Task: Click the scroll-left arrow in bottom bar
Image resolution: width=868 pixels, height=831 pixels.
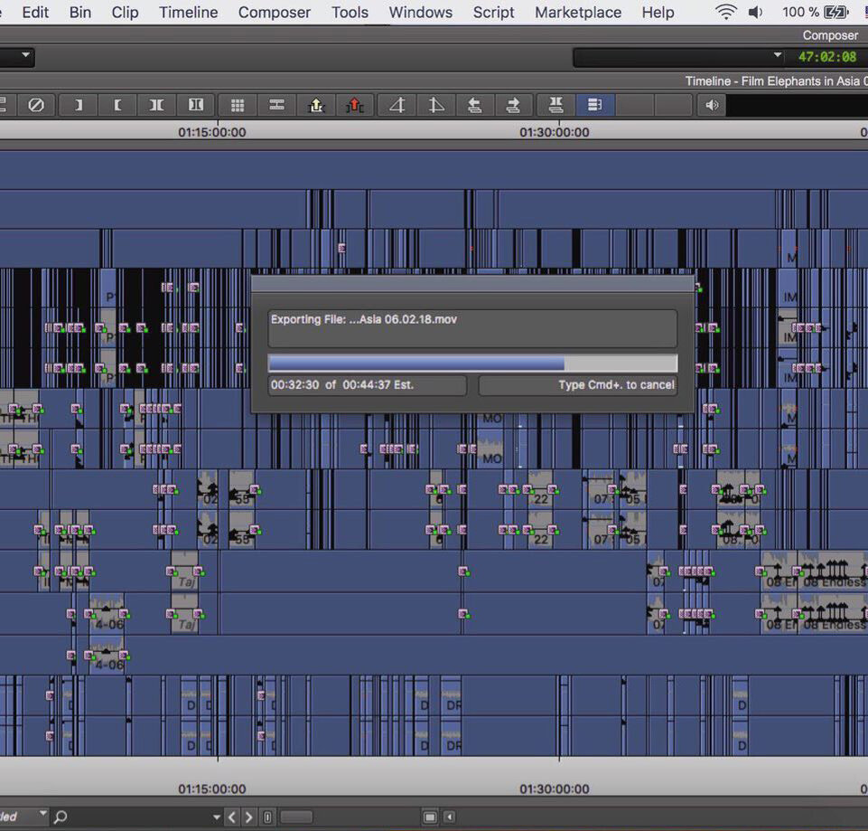Action: [450, 817]
